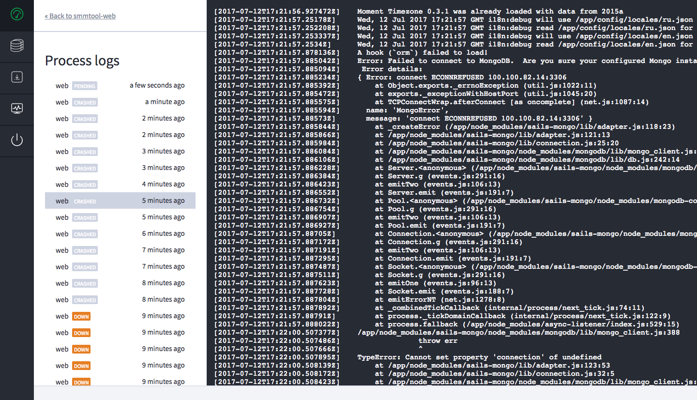697x400 pixels.
Task: Open the web PENDING log entry
Action: tap(120, 86)
